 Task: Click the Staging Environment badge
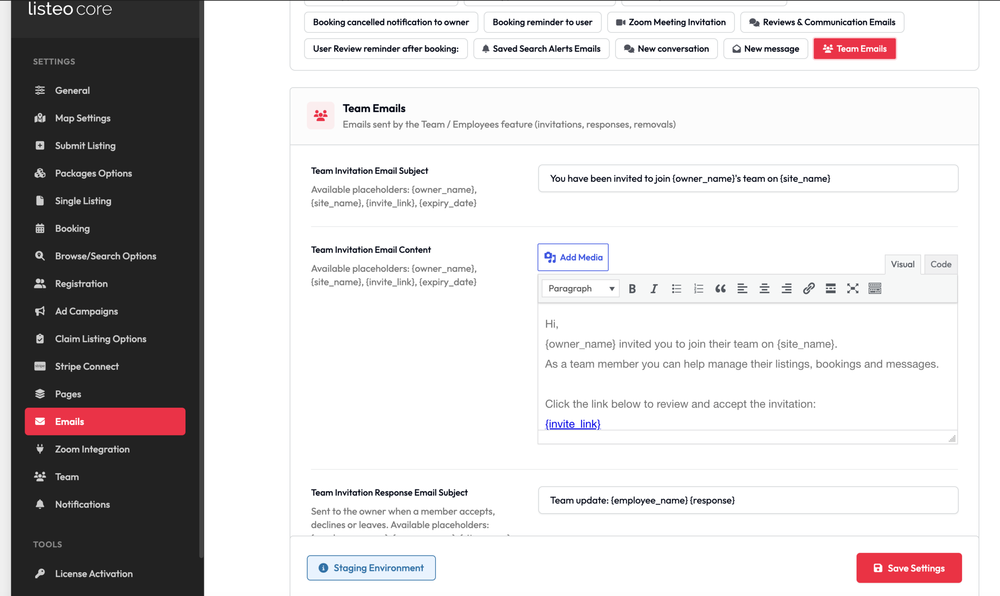click(371, 568)
